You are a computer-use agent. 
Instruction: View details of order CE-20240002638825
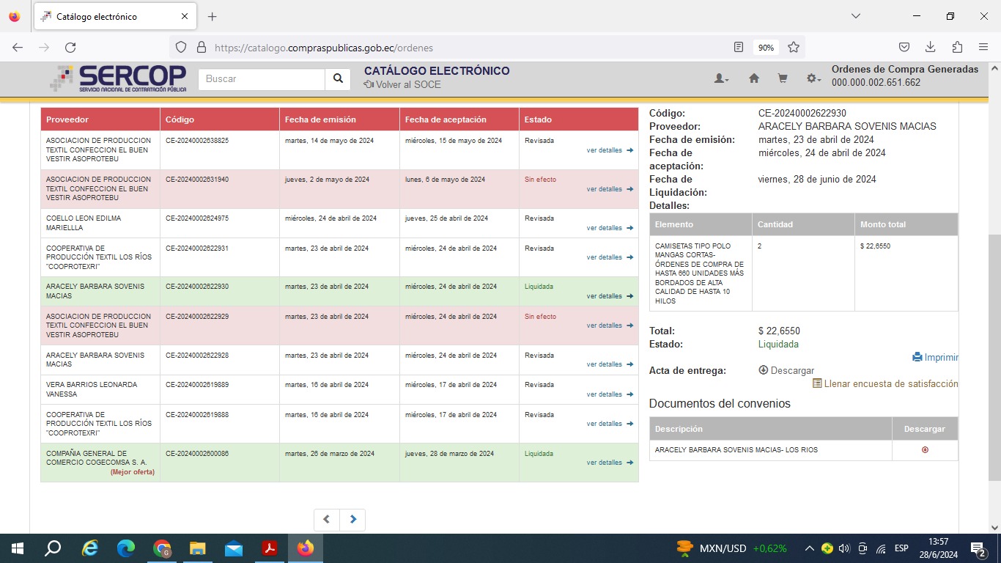[609, 151]
